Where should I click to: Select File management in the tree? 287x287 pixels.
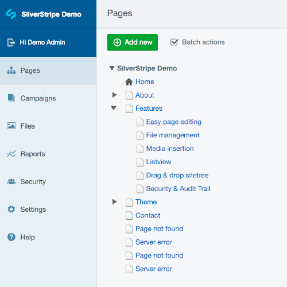[x=173, y=135]
